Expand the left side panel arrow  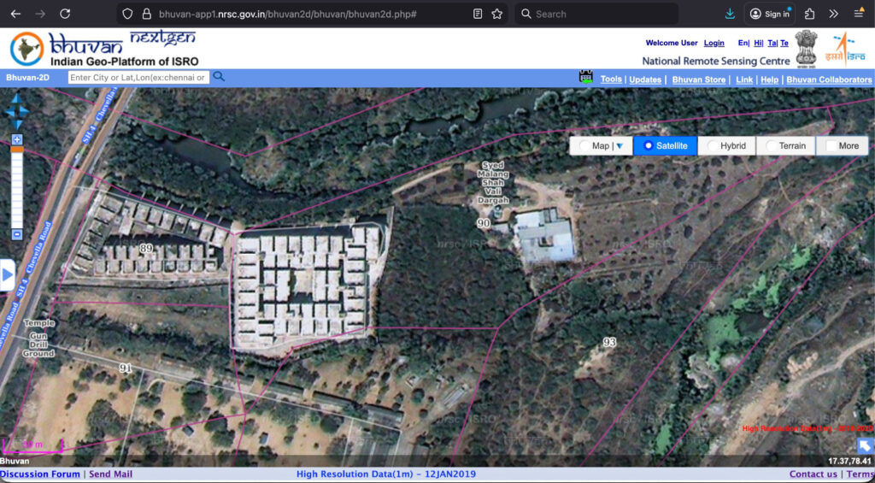click(7, 274)
